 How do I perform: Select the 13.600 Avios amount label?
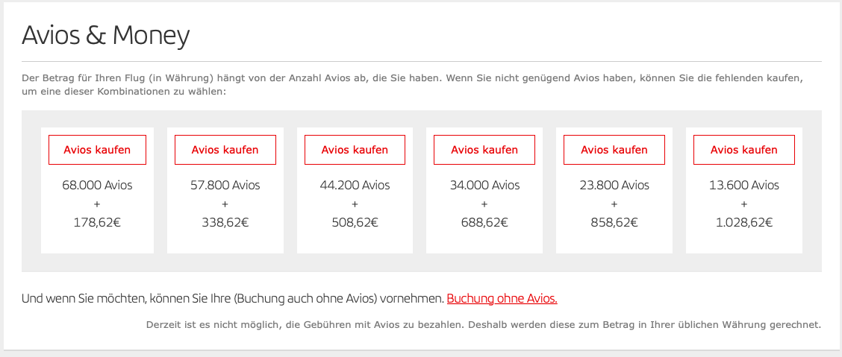tap(743, 185)
